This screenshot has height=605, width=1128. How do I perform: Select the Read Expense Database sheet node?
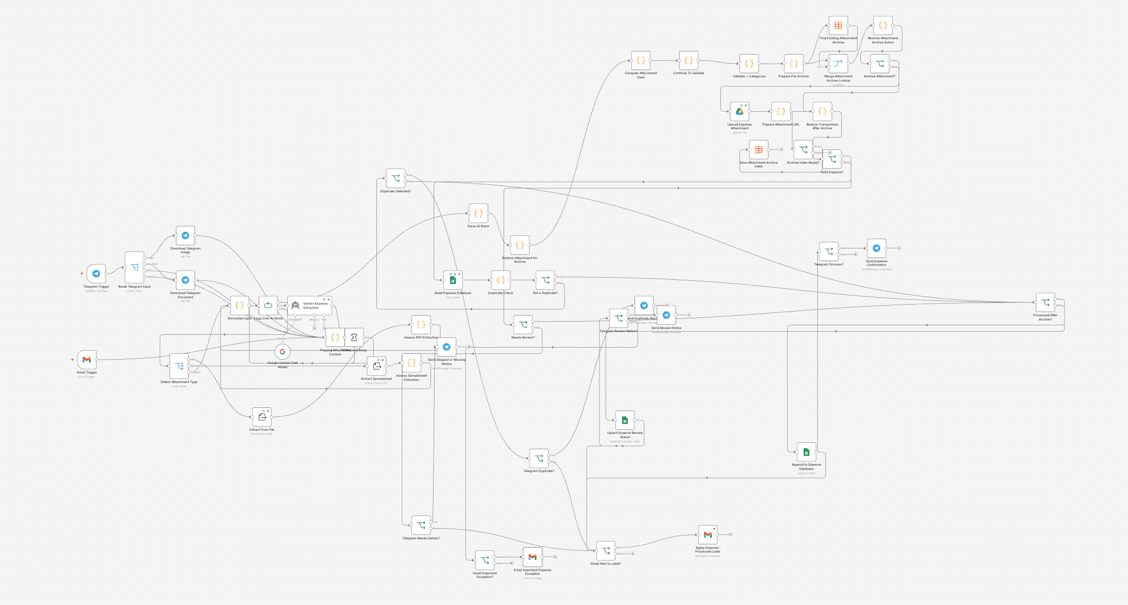click(453, 280)
